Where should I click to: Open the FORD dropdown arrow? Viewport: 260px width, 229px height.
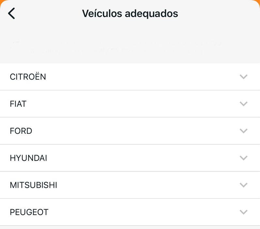tap(243, 131)
